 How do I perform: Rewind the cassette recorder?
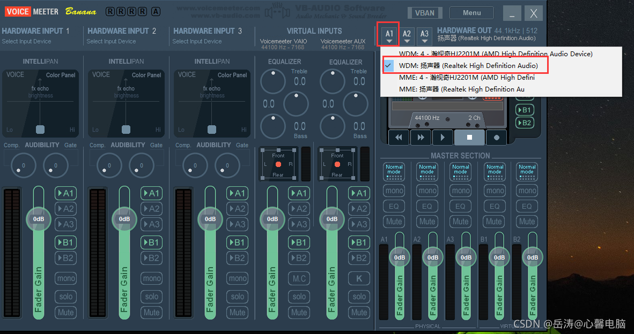click(399, 137)
